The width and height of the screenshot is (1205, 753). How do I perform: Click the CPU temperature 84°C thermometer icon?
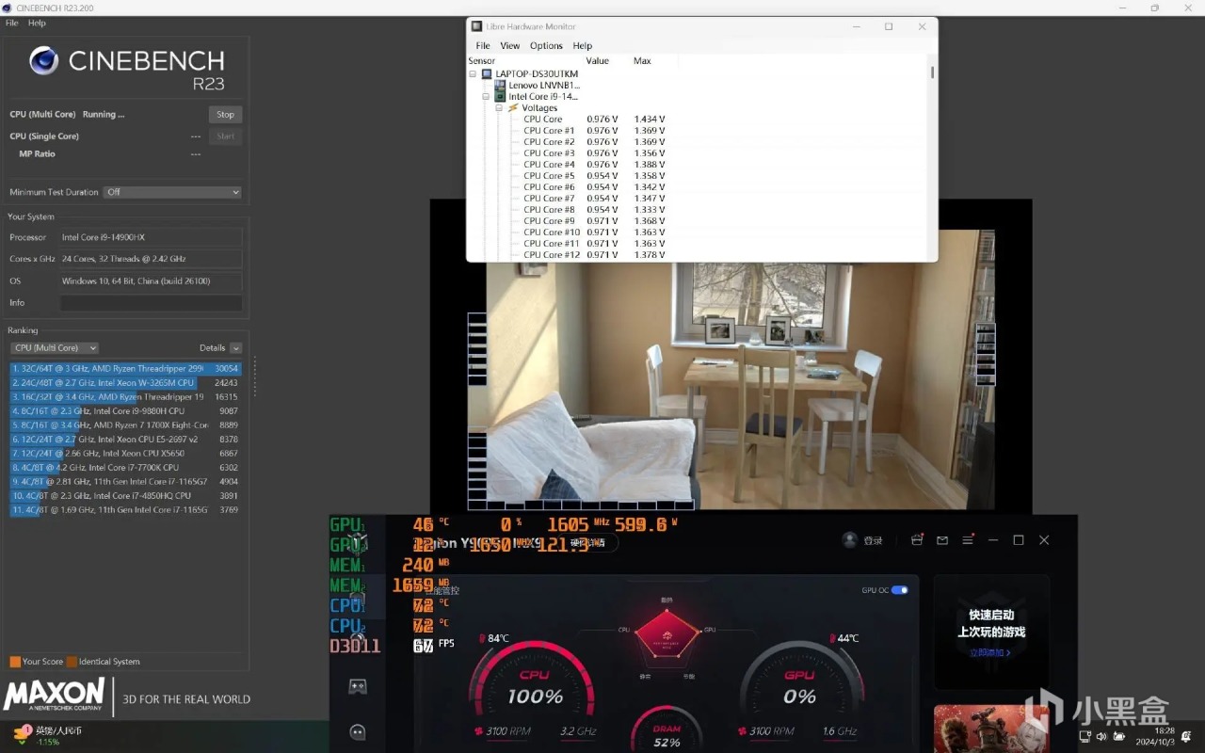pyautogui.click(x=483, y=639)
